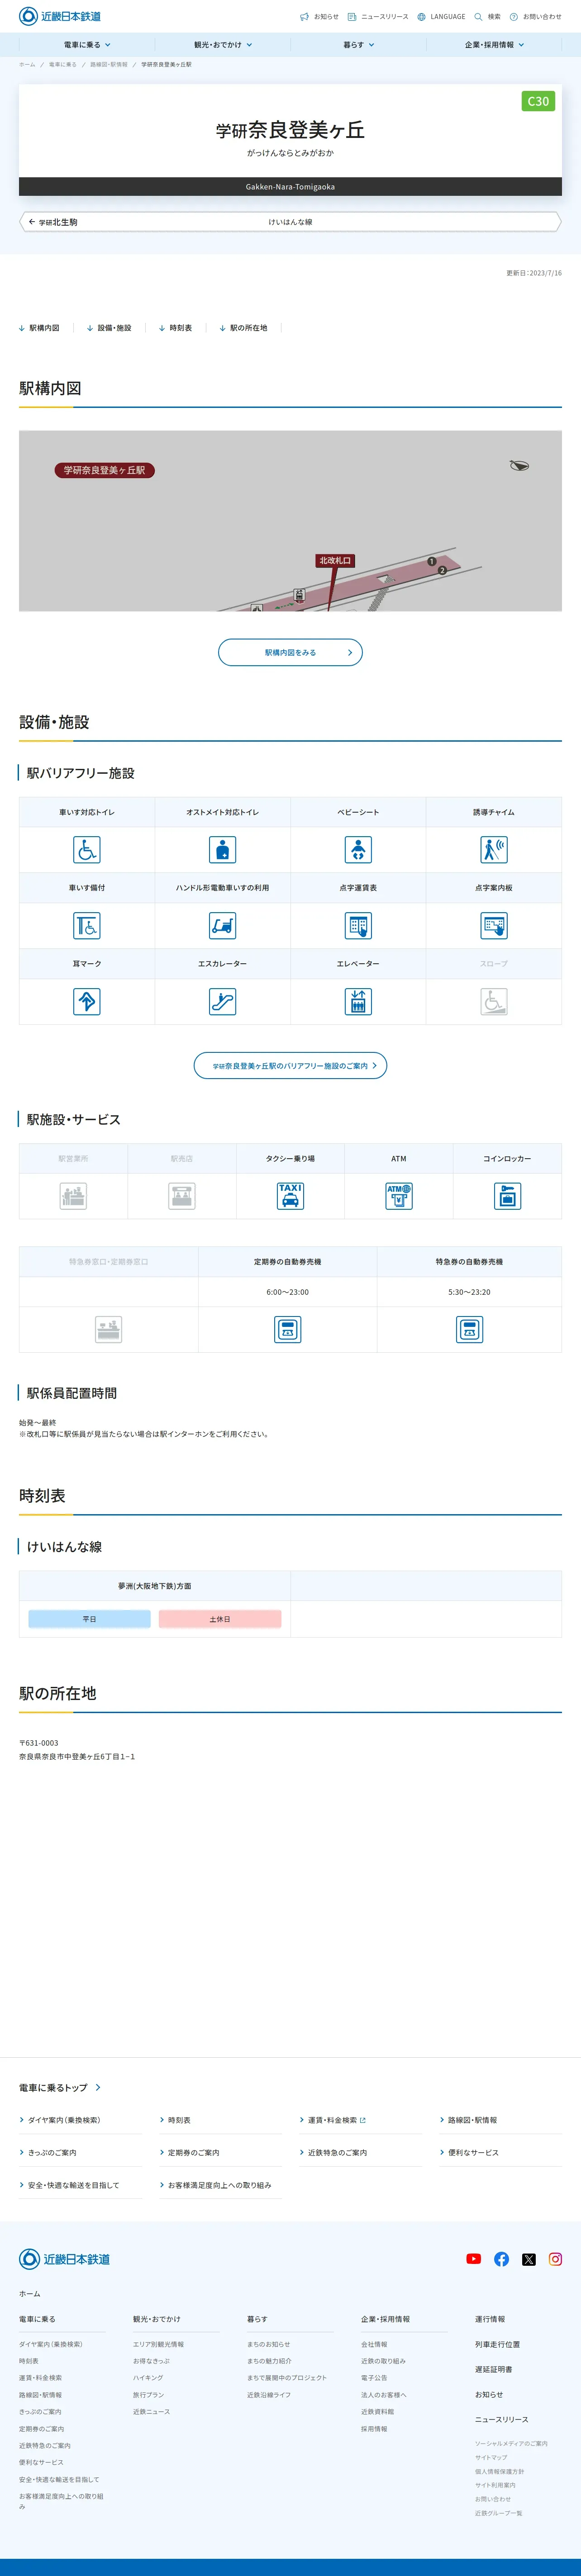Go to ホーム in the breadcrumb

pyautogui.click(x=27, y=64)
